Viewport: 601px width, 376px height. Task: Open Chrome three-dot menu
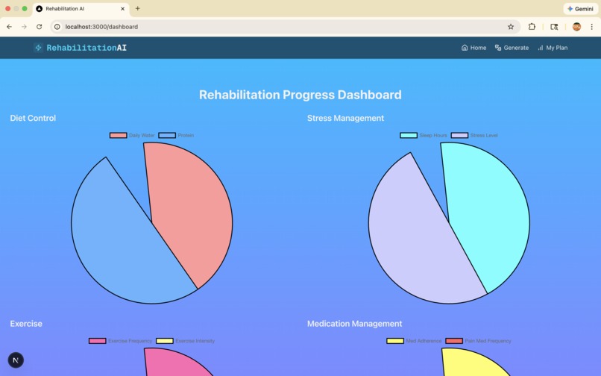pos(591,27)
